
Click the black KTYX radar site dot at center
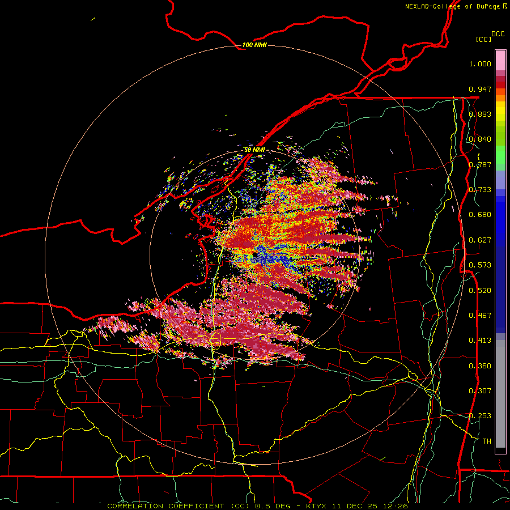(x=254, y=255)
